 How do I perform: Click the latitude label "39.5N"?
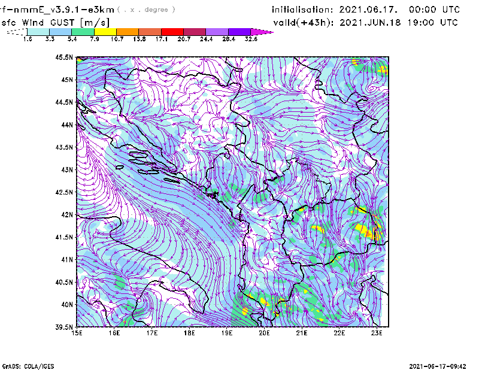[x=65, y=327]
